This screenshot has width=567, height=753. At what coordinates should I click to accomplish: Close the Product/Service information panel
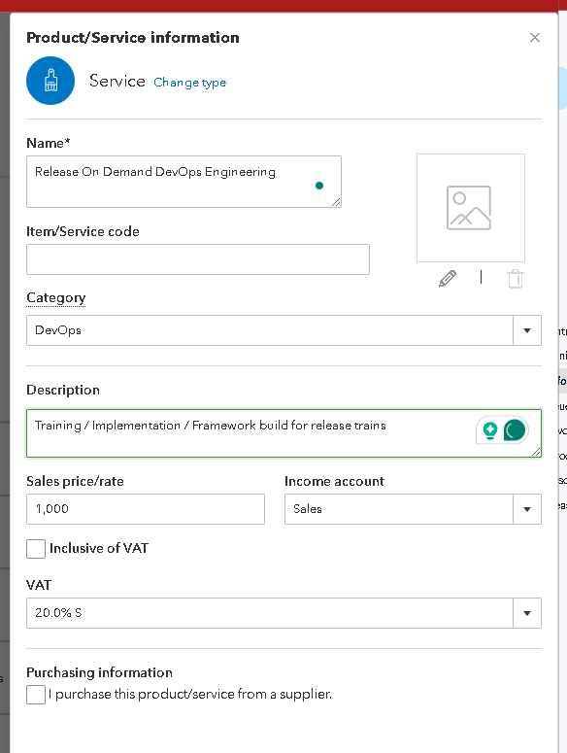(534, 38)
